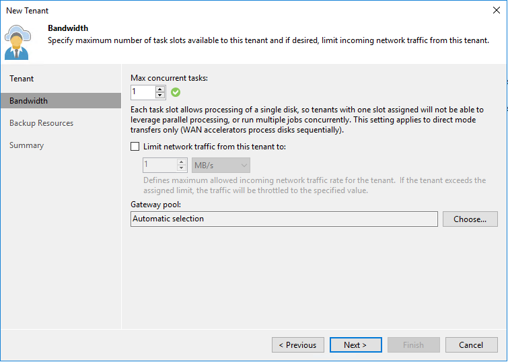The image size is (508, 362).
Task: Decrement the network traffic limit value
Action: click(x=182, y=168)
